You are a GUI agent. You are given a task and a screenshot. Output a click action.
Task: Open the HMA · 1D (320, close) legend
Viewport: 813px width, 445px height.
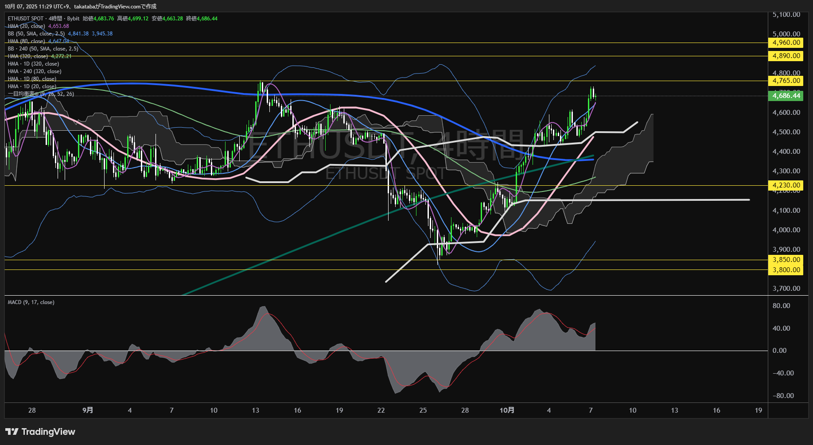pos(33,64)
